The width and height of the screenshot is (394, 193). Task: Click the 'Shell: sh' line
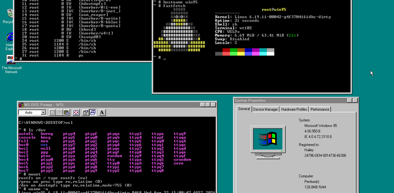pos(226,24)
